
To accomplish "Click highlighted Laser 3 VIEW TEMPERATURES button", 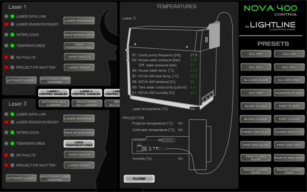I will pos(79,144).
